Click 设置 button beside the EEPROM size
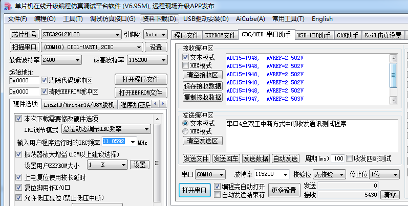Screen dimensions: 408x206 (x=139, y=165)
